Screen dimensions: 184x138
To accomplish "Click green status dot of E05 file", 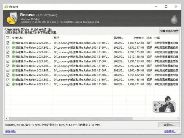I will [13, 61].
